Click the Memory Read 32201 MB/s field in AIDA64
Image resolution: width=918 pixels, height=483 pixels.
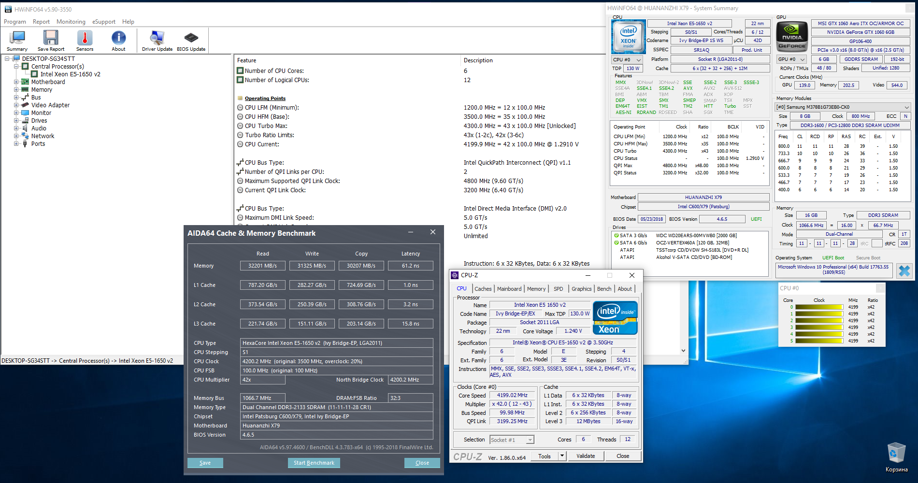(x=263, y=266)
